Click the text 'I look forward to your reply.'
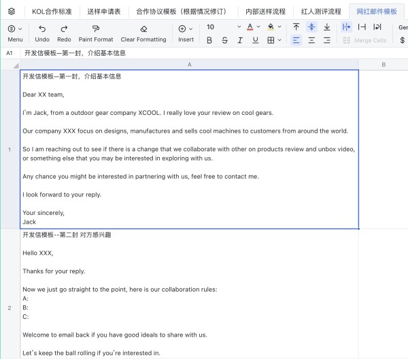The image size is (408, 359). click(x=62, y=194)
